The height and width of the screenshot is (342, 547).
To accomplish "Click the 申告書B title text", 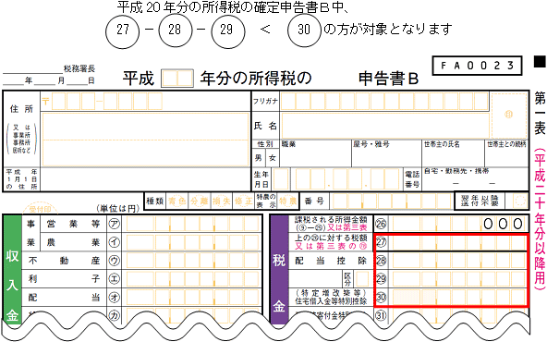I will click(388, 79).
